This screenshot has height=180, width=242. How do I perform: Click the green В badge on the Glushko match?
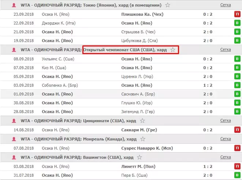click(237, 103)
